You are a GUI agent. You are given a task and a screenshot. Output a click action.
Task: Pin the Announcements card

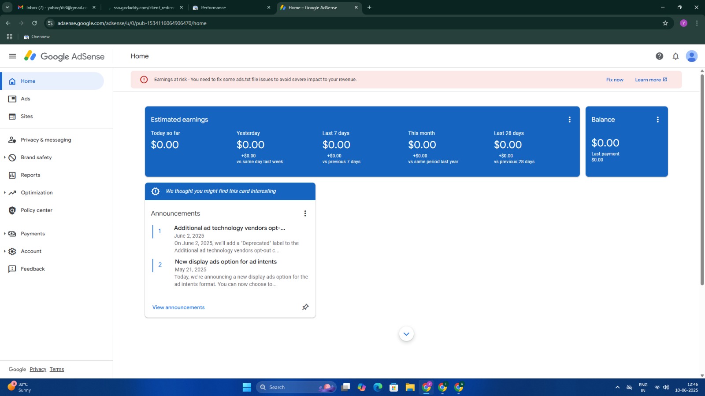305,307
